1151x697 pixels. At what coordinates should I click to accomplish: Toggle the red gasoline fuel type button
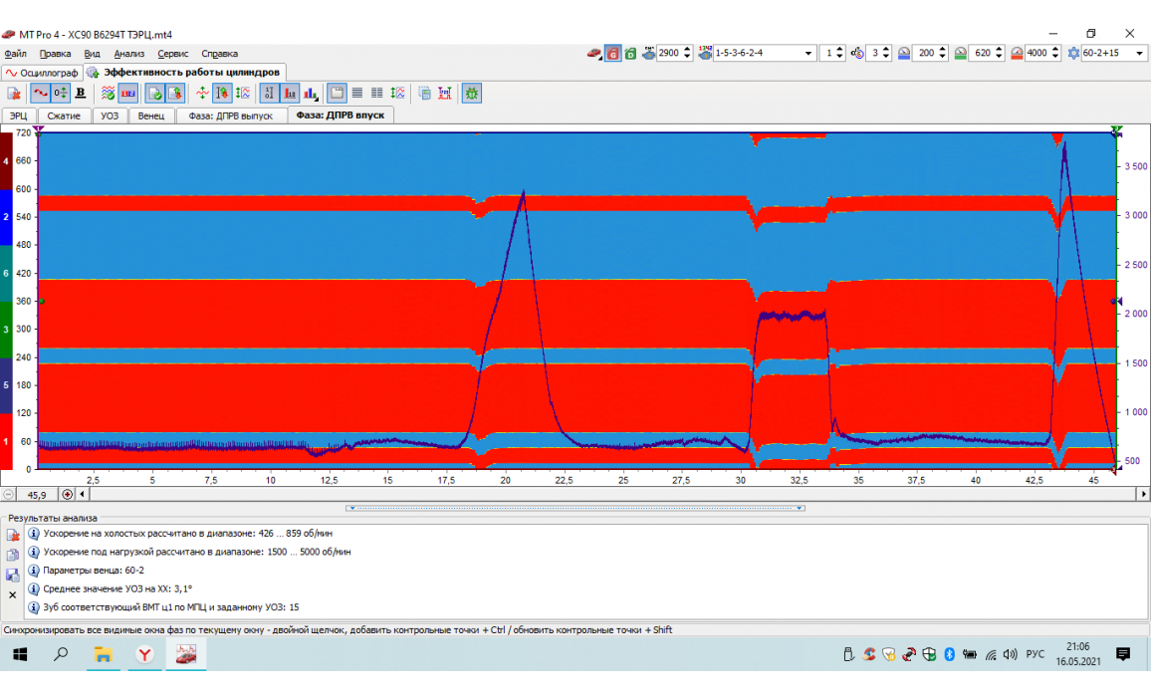click(x=613, y=53)
